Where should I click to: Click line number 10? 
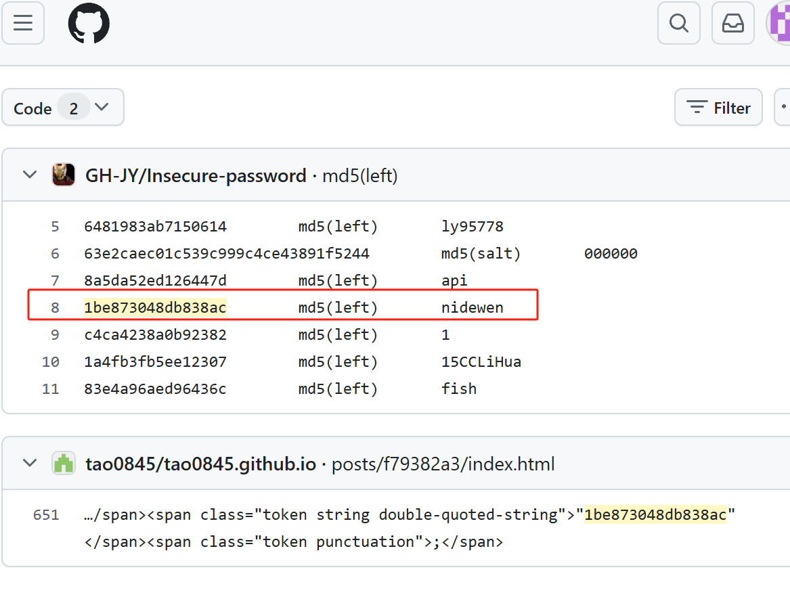point(50,362)
